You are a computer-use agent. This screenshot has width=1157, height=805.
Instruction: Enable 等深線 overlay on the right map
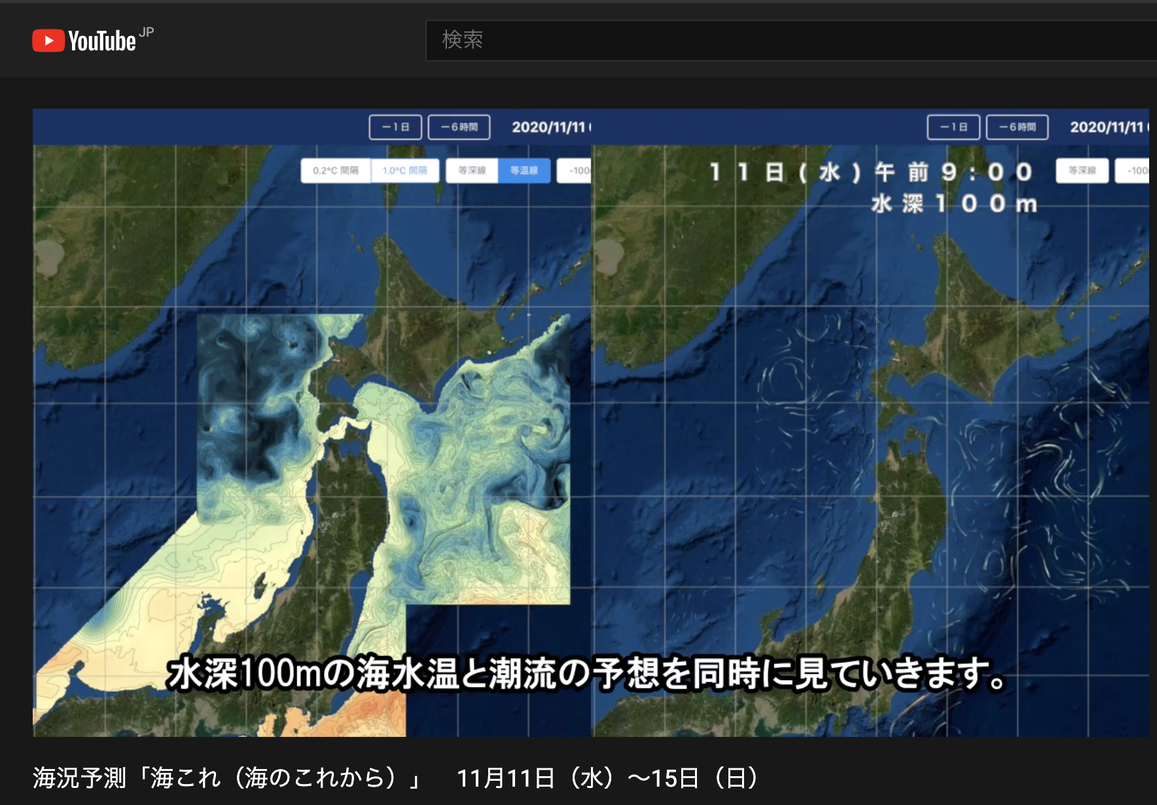[1084, 170]
